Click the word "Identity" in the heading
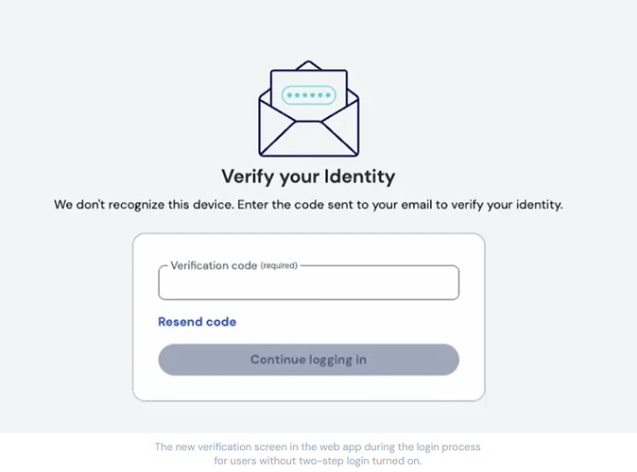The height and width of the screenshot is (472, 637). (359, 177)
